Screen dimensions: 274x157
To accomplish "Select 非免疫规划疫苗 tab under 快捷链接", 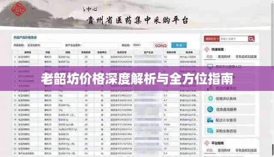I will pos(246,57).
